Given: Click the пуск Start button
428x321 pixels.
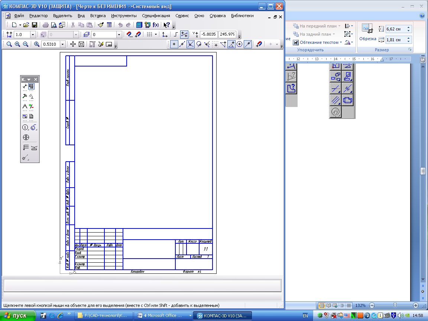Looking at the screenshot, I should point(16,315).
